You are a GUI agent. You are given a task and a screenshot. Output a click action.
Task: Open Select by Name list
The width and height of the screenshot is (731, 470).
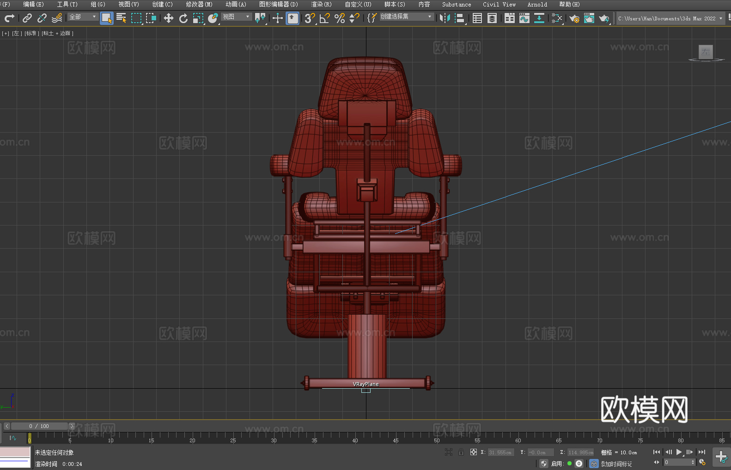point(122,18)
